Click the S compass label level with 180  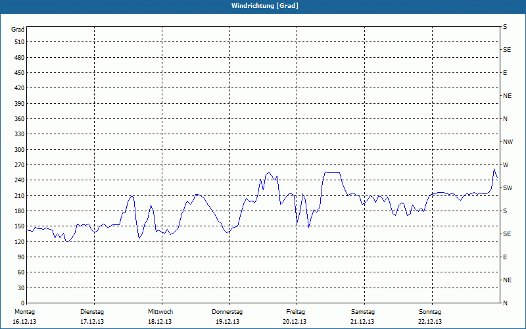point(505,211)
